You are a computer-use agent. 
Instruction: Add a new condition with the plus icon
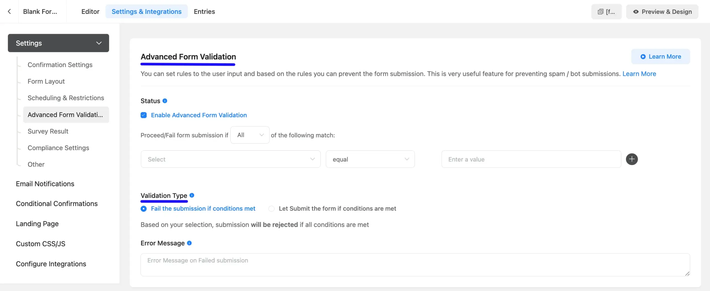point(632,159)
